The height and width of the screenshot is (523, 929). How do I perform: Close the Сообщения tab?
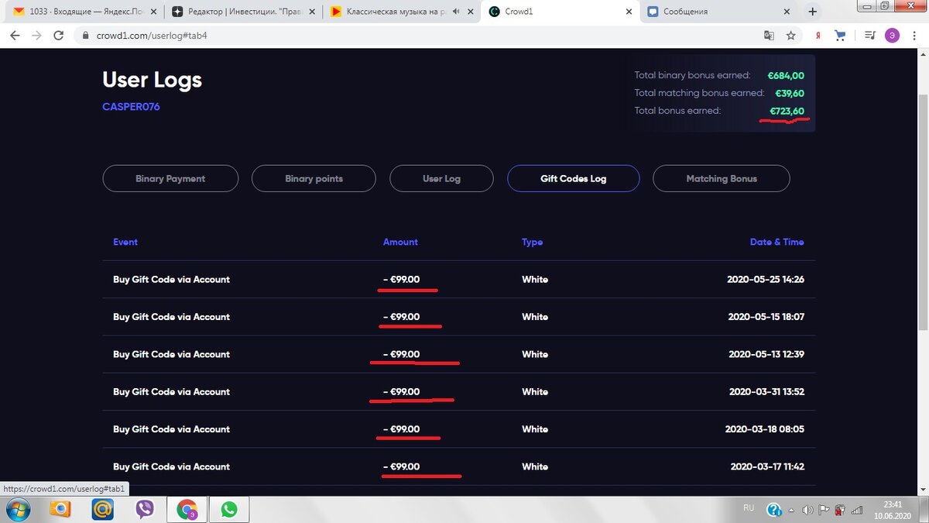787,12
